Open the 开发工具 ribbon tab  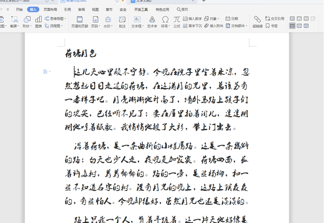141,9
